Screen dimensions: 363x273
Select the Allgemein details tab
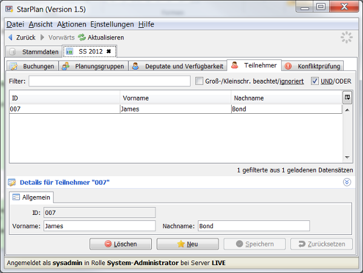click(x=31, y=197)
